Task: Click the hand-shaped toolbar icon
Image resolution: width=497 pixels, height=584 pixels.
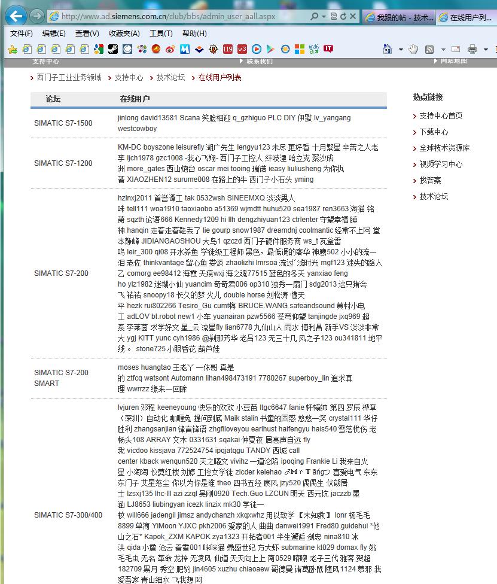Action: click(413, 49)
